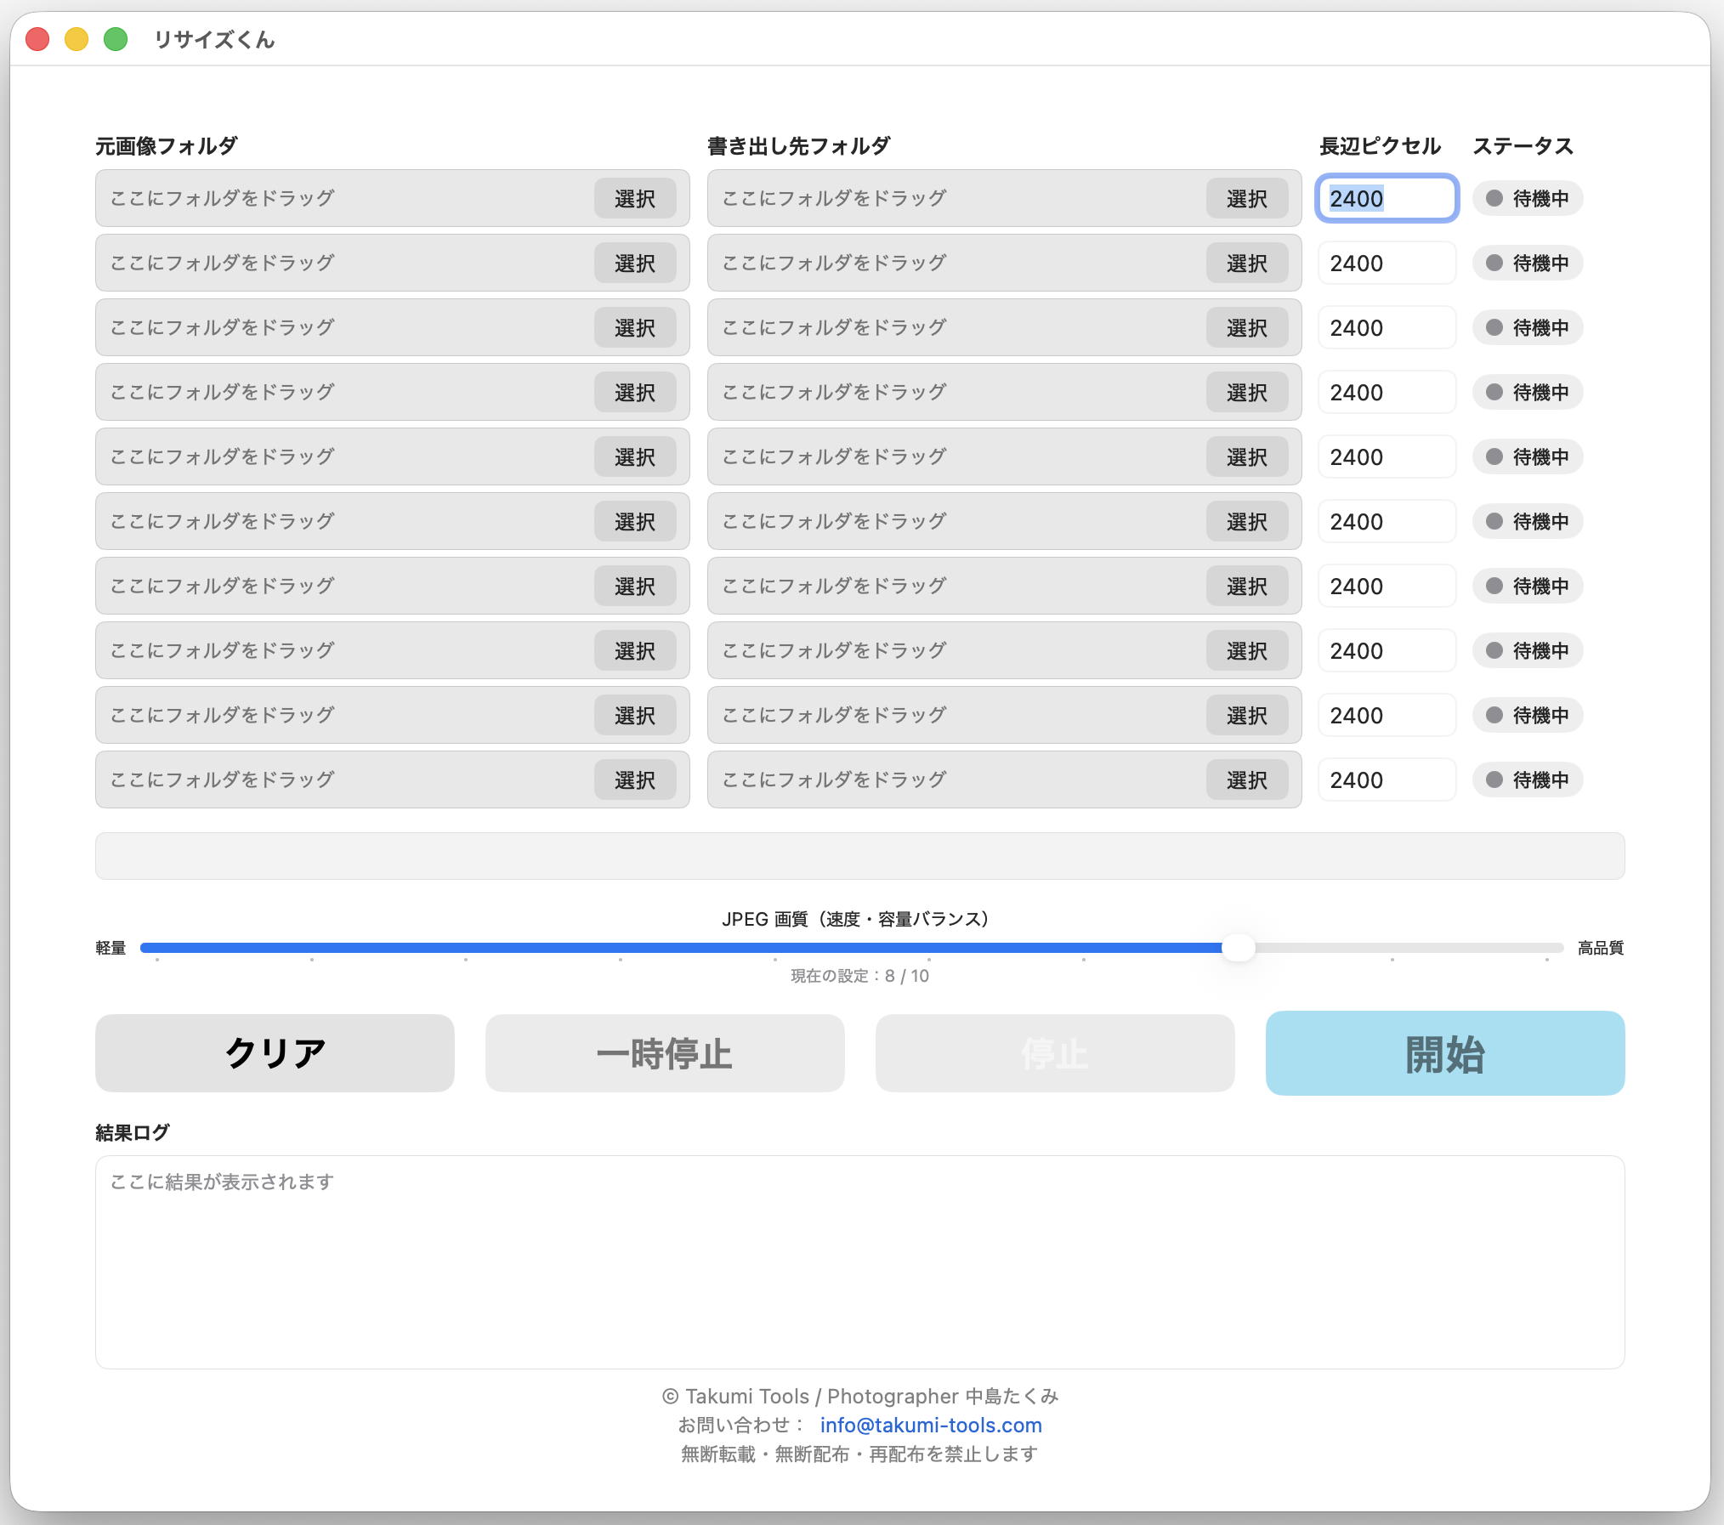Click 選択 for source folder row 6
The width and height of the screenshot is (1724, 1525).
pos(635,522)
